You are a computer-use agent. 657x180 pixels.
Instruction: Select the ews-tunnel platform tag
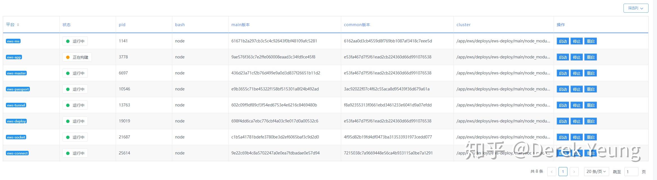pyautogui.click(x=16, y=105)
